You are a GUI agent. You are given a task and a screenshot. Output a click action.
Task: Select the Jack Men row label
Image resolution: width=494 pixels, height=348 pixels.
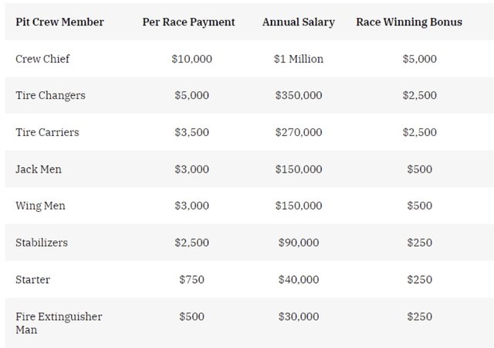(x=40, y=169)
